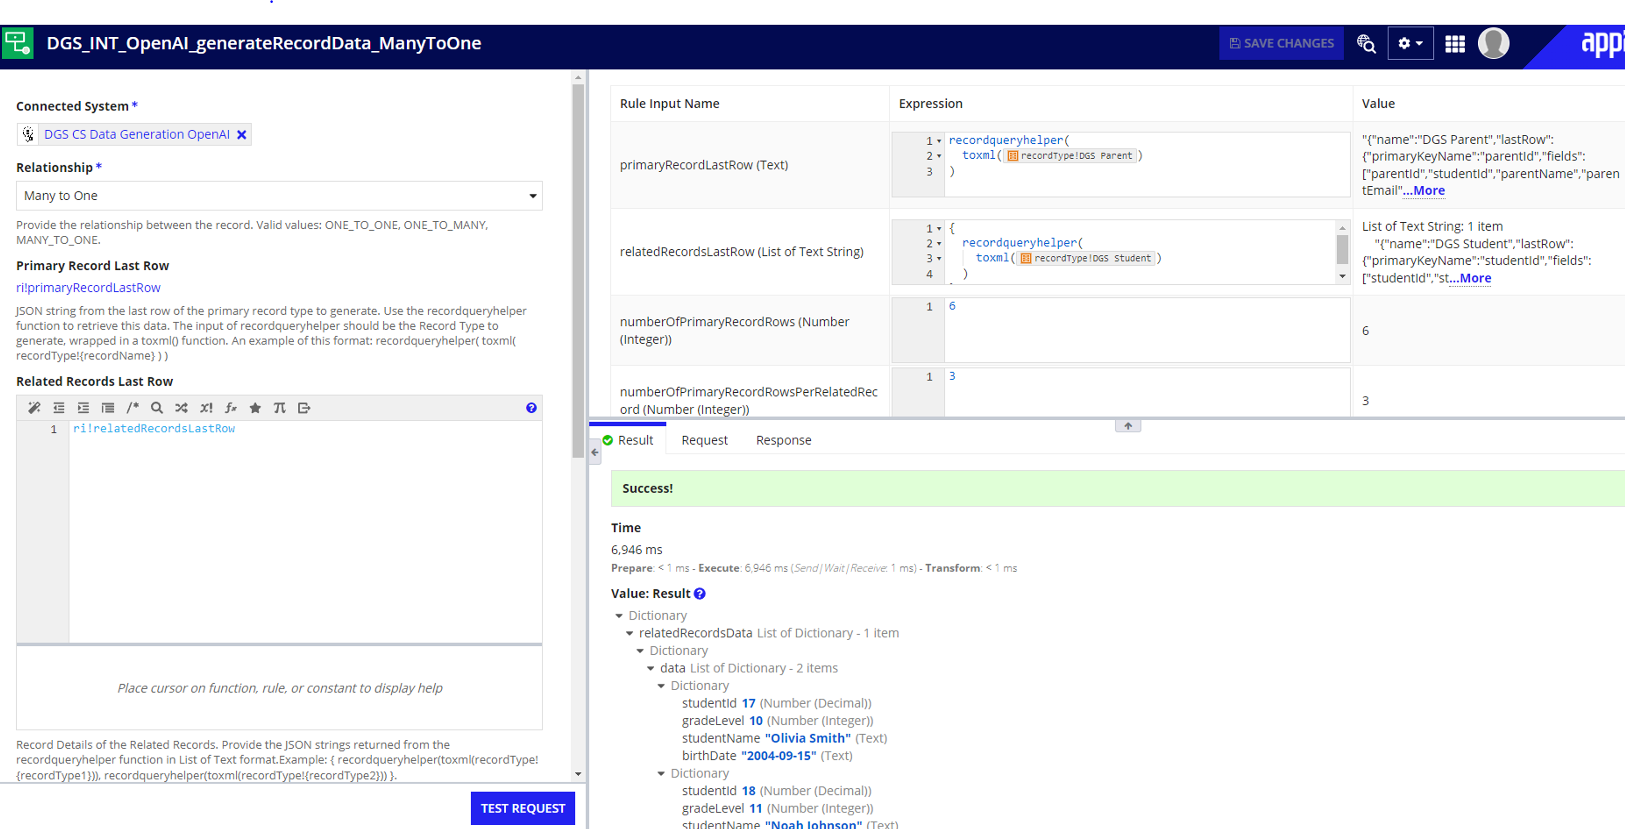Viewport: 1625px width, 829px height.
Task: Click the shuffle arrows toolbar icon
Action: click(x=182, y=408)
